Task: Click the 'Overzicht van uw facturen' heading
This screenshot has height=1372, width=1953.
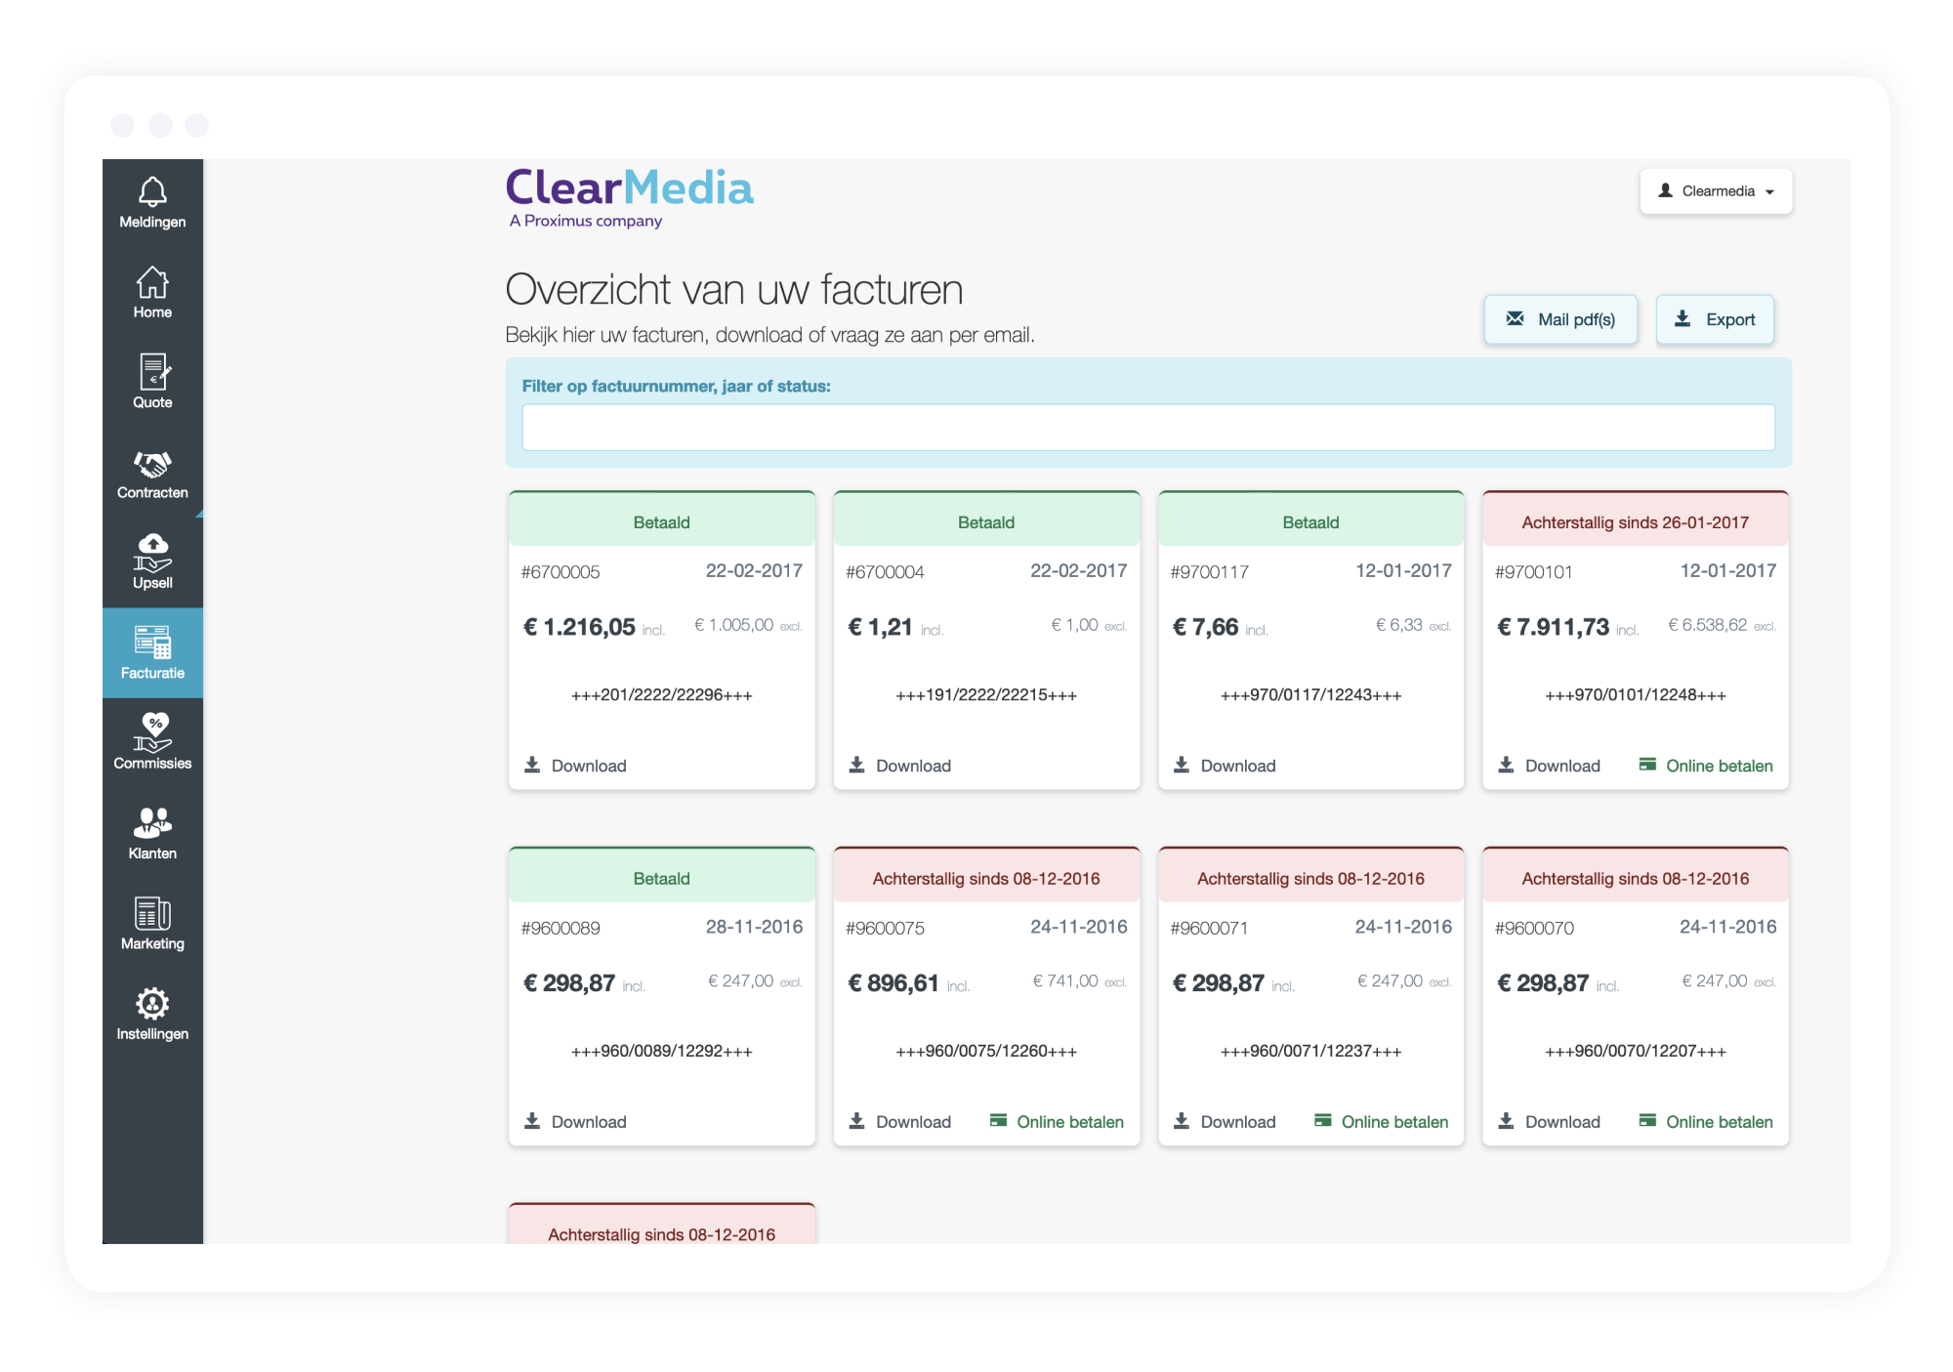Action: 734,290
